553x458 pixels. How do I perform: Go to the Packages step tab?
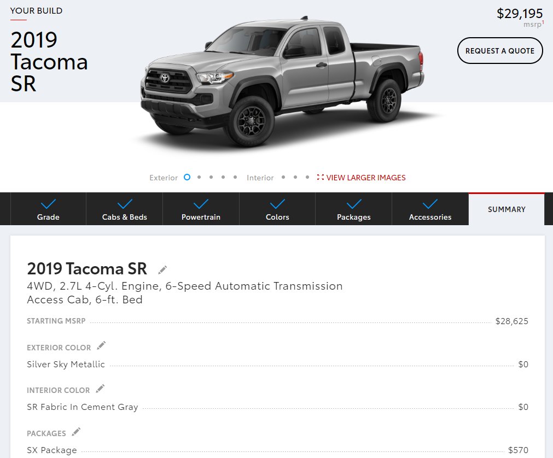[x=354, y=209]
